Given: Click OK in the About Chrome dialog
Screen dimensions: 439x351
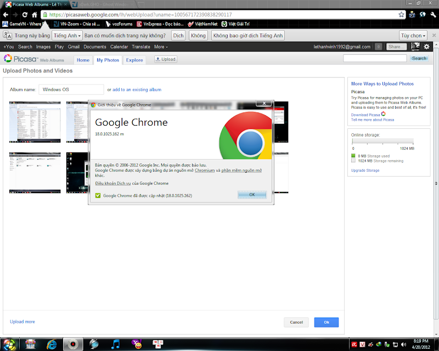Looking at the screenshot, I should pos(252,195).
